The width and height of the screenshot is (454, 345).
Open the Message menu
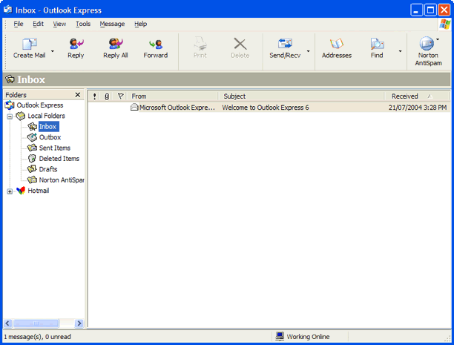(x=112, y=24)
